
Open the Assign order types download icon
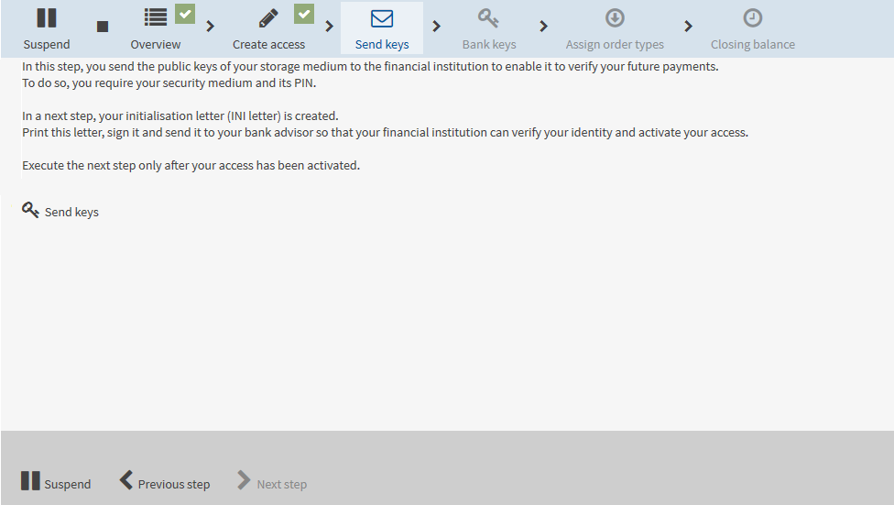[x=615, y=18]
